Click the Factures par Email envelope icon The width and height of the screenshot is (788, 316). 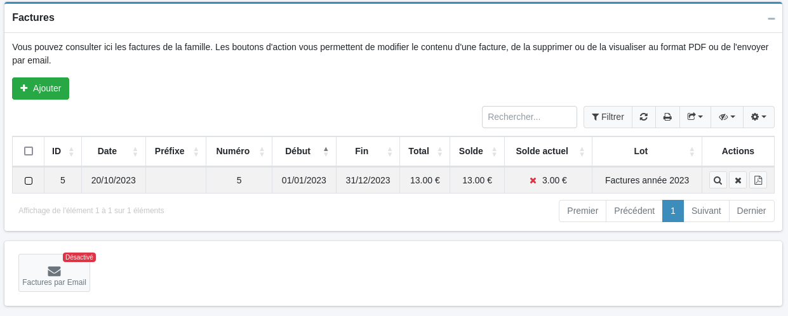54,272
